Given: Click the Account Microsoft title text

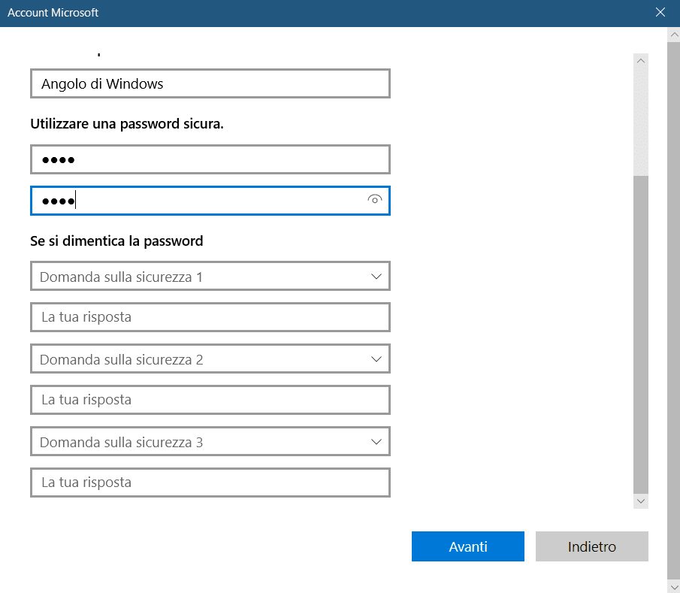Looking at the screenshot, I should point(53,13).
